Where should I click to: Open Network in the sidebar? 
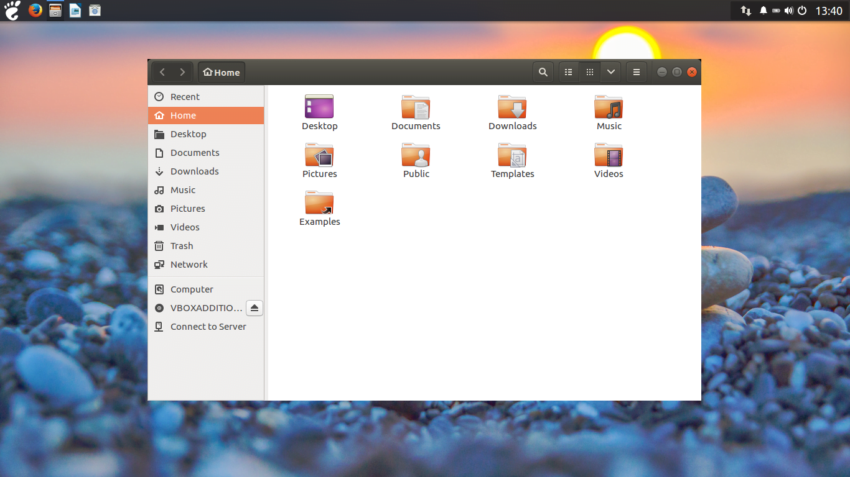189,265
